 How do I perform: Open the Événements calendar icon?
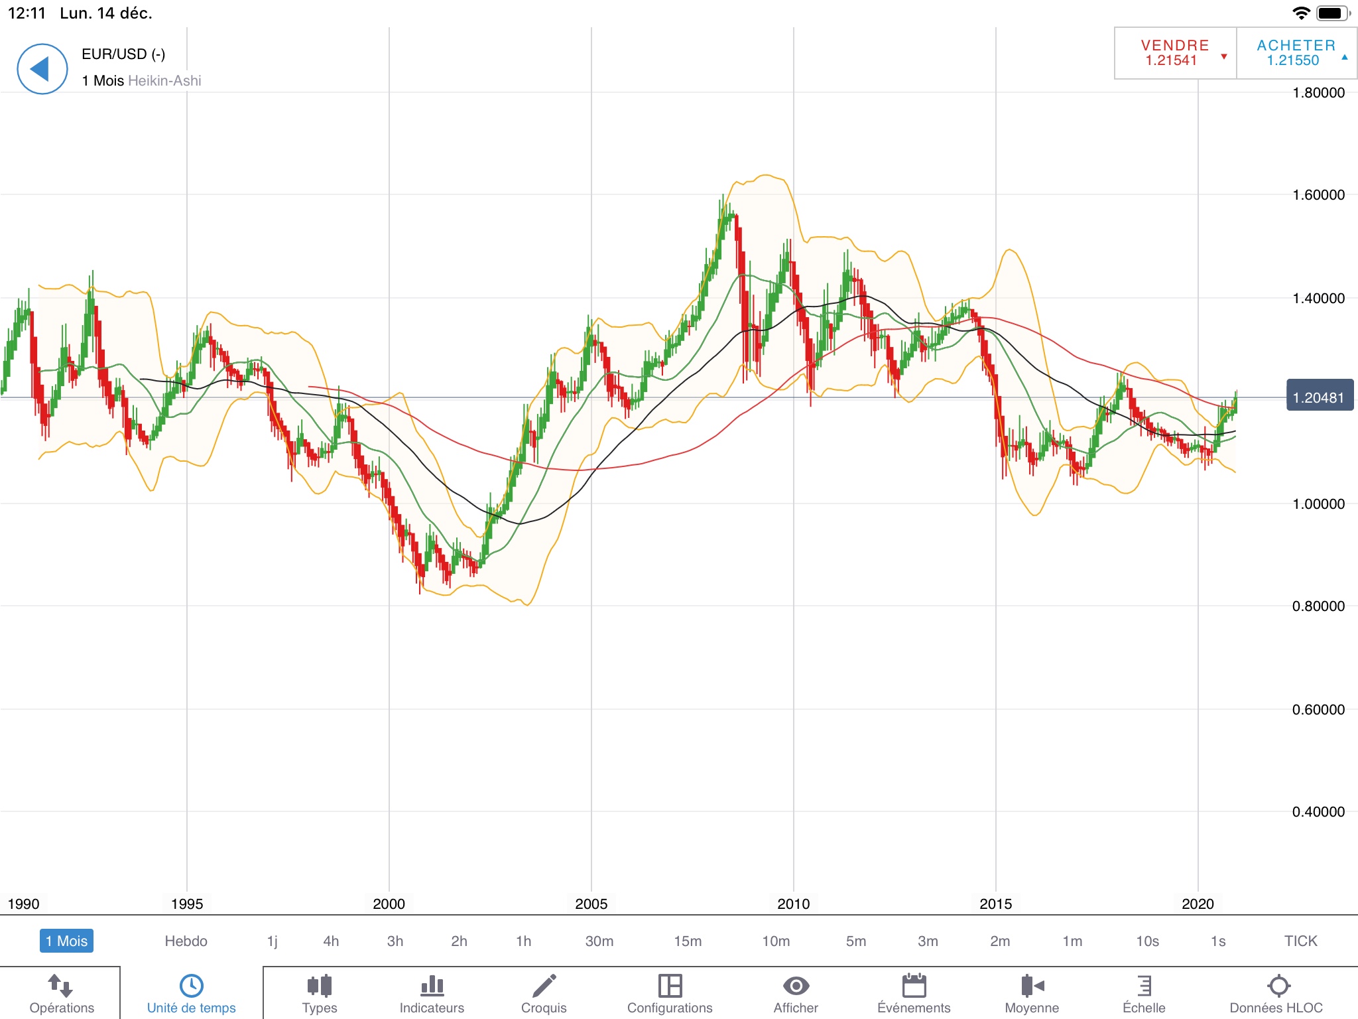tap(914, 986)
